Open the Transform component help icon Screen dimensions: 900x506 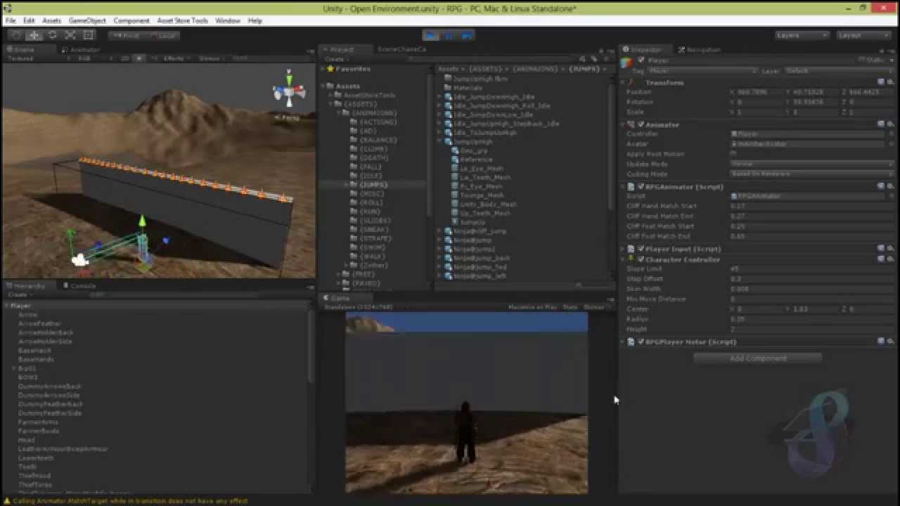tap(881, 82)
